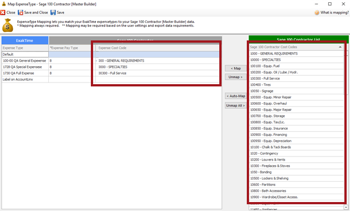
Task: Select 10500 - Lockers & Shelving
Action: pos(296,178)
